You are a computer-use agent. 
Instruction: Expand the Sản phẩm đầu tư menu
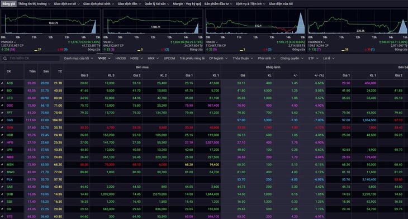[218, 4]
